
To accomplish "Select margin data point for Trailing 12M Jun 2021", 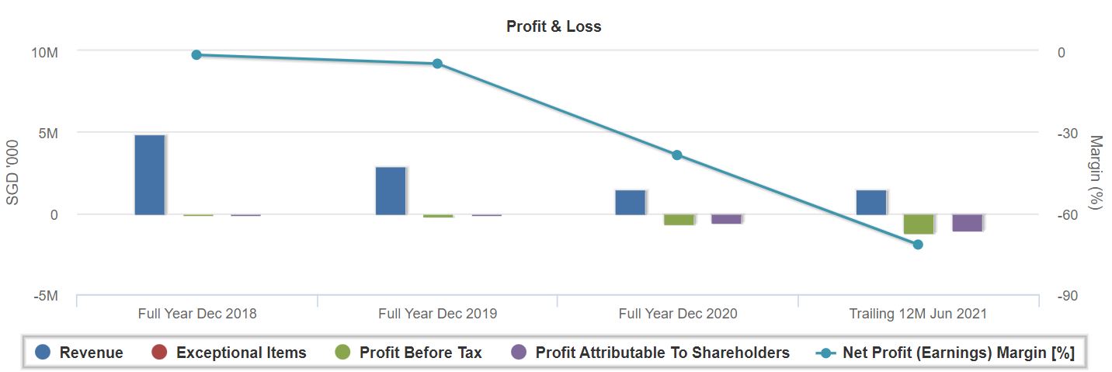I will (x=918, y=245).
